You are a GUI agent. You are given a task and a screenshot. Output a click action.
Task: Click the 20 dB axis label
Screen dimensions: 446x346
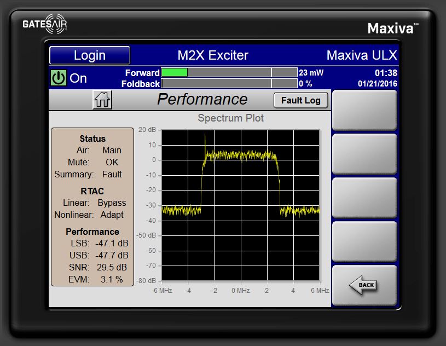[x=147, y=130]
